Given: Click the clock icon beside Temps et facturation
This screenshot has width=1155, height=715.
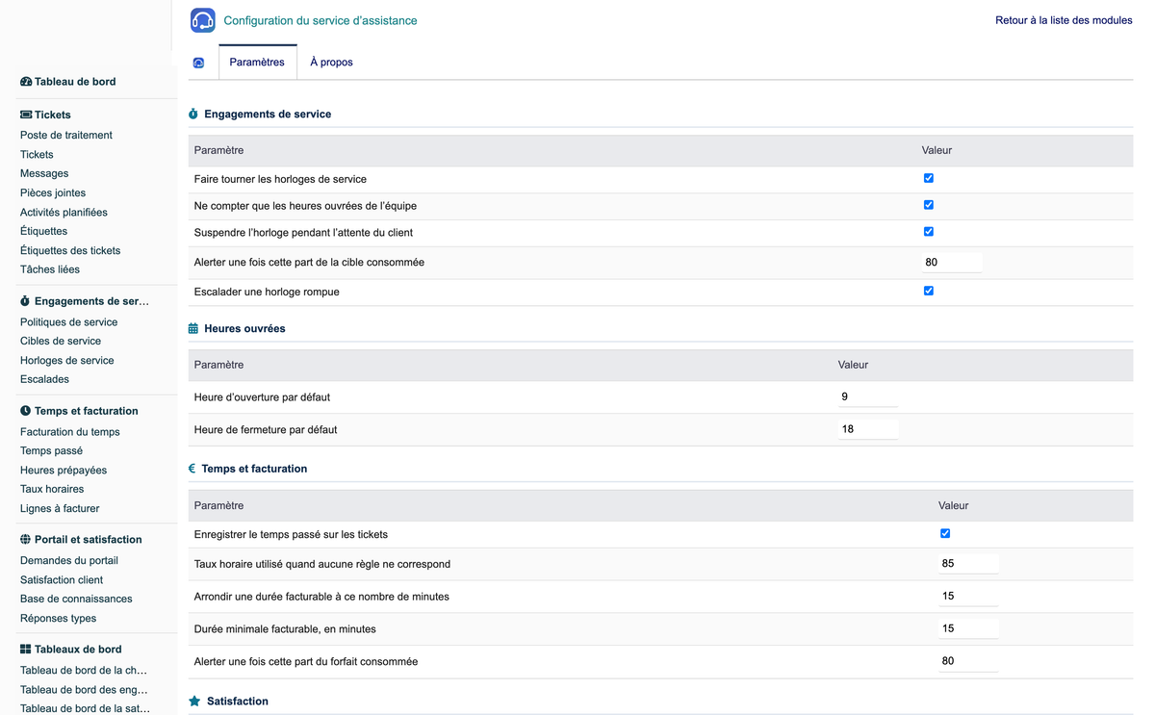Looking at the screenshot, I should coord(26,411).
